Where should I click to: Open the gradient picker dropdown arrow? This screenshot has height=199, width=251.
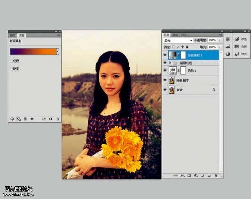click(x=57, y=51)
